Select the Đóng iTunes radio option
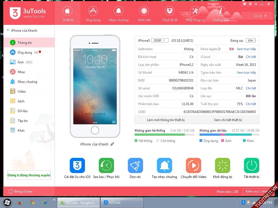 [x=11, y=191]
